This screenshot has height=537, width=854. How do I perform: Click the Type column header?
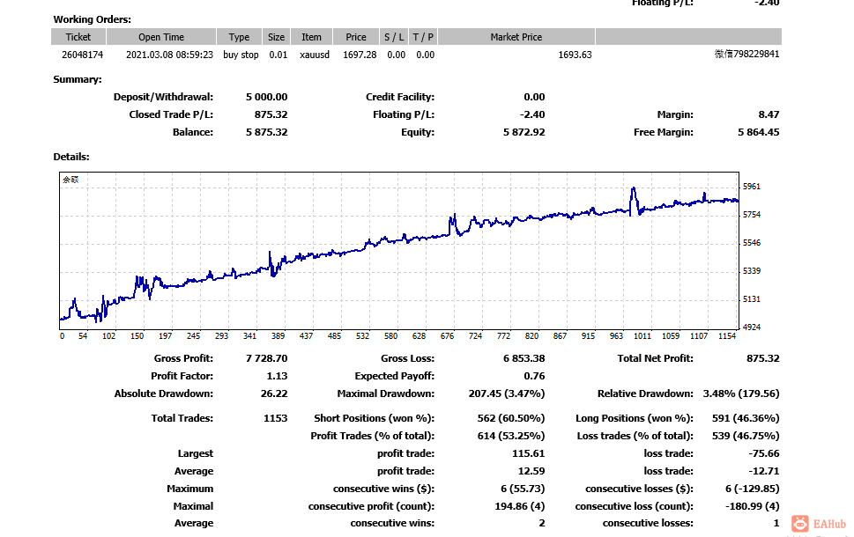tap(239, 37)
